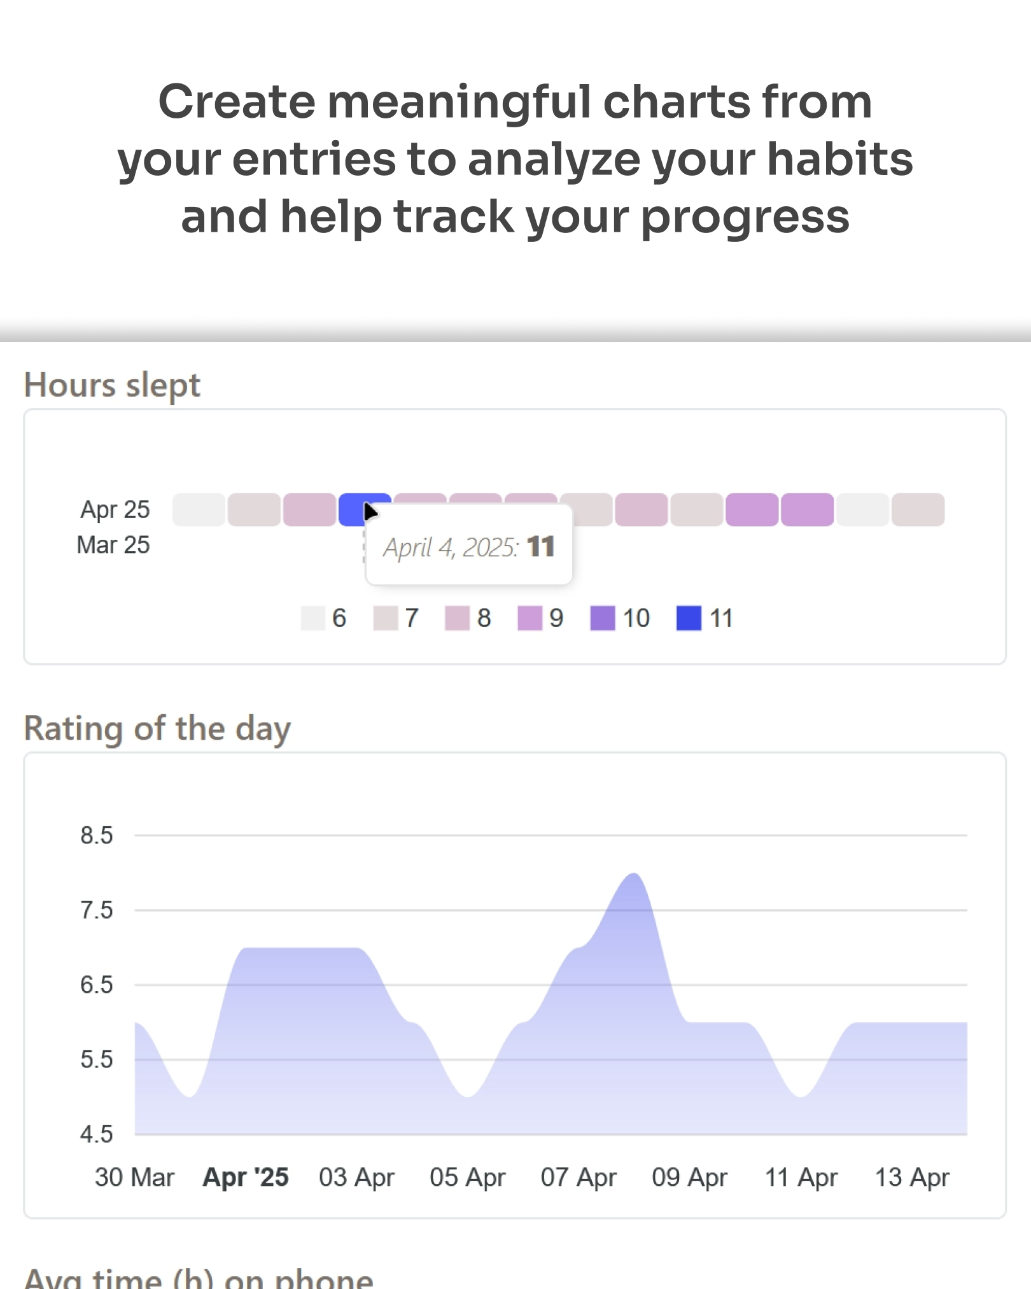Click the purple April 11 heatmap cell
The height and width of the screenshot is (1289, 1031).
pos(752,509)
